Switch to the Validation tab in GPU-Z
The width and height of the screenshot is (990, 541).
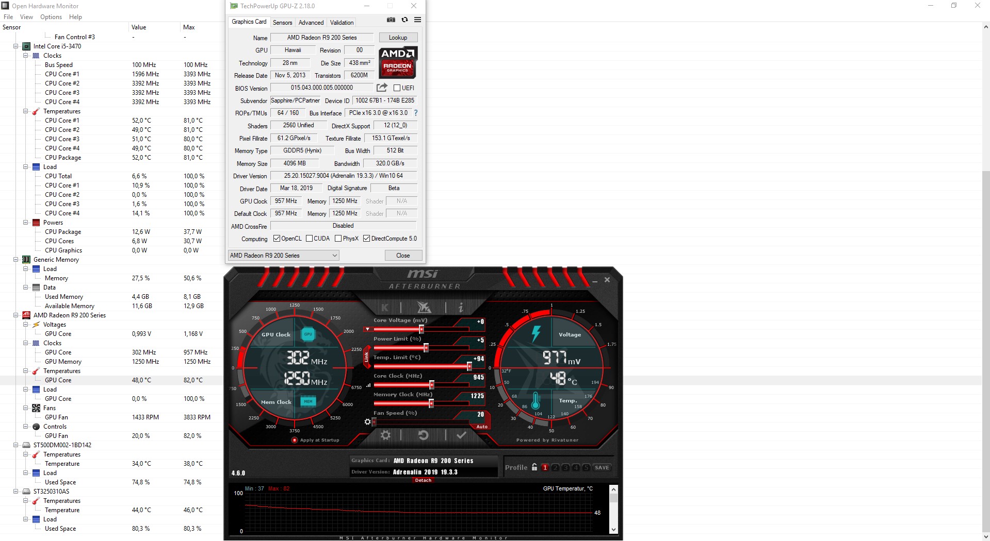pos(342,23)
